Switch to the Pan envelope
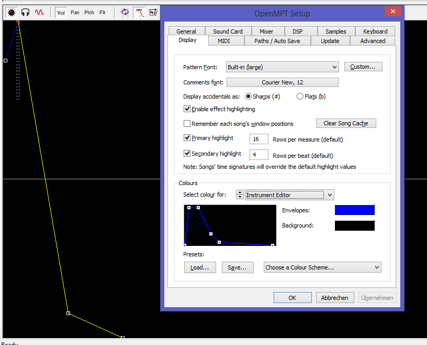The height and width of the screenshot is (345, 427). (x=75, y=12)
